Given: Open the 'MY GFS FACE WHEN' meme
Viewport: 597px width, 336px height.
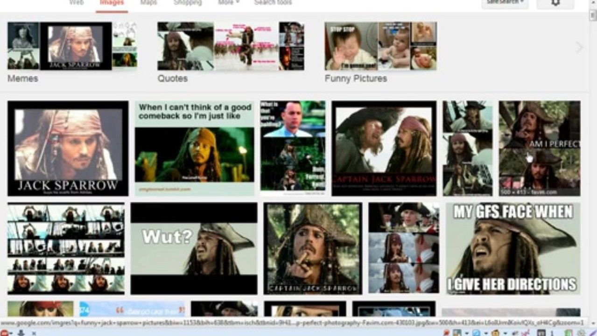Looking at the screenshot, I should tap(513, 248).
